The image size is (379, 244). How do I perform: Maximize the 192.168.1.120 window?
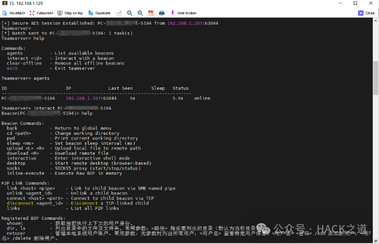(355, 3)
